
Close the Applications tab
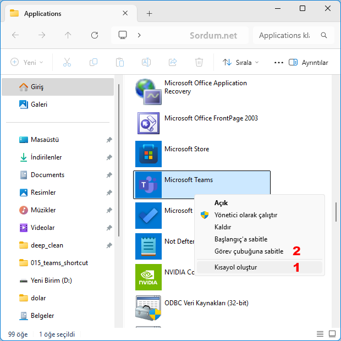pyautogui.click(x=125, y=13)
